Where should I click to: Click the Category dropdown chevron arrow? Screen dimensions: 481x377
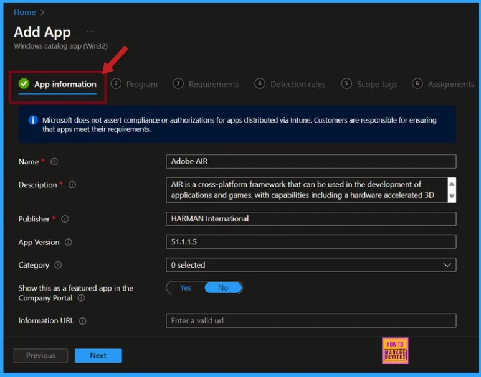tap(447, 265)
